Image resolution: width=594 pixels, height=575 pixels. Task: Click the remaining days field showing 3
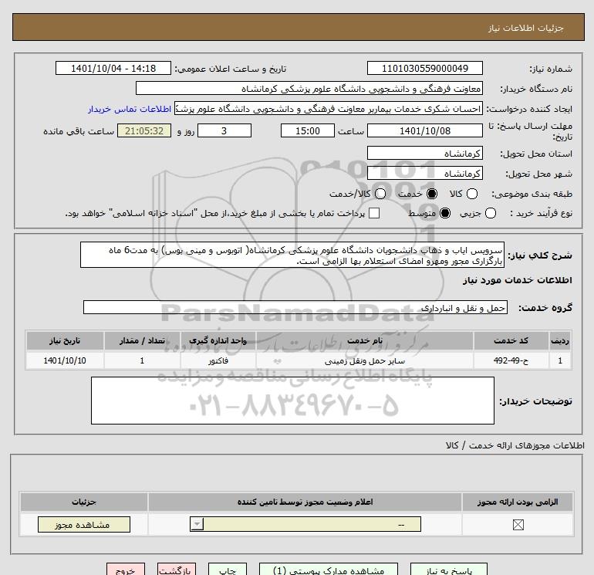pos(224,130)
